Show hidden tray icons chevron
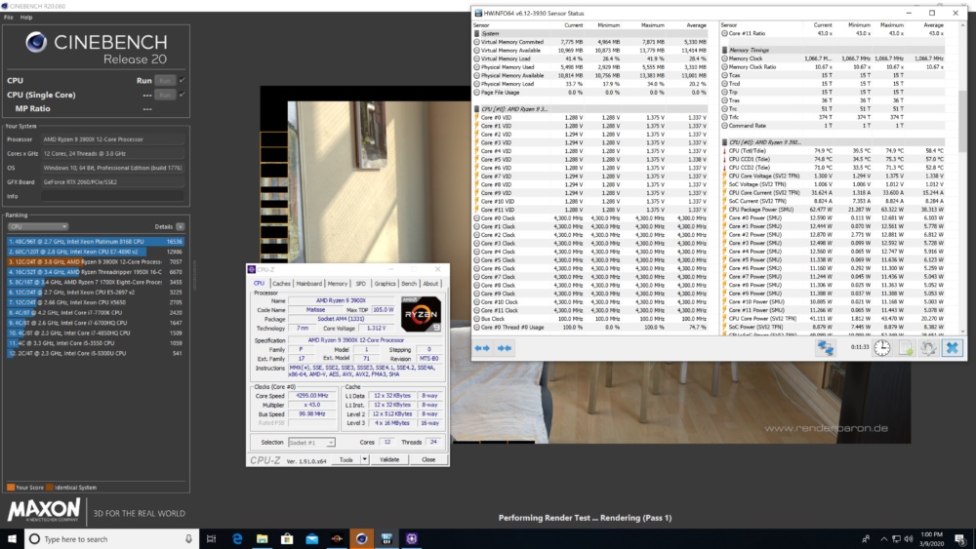976x549 pixels. click(x=883, y=539)
